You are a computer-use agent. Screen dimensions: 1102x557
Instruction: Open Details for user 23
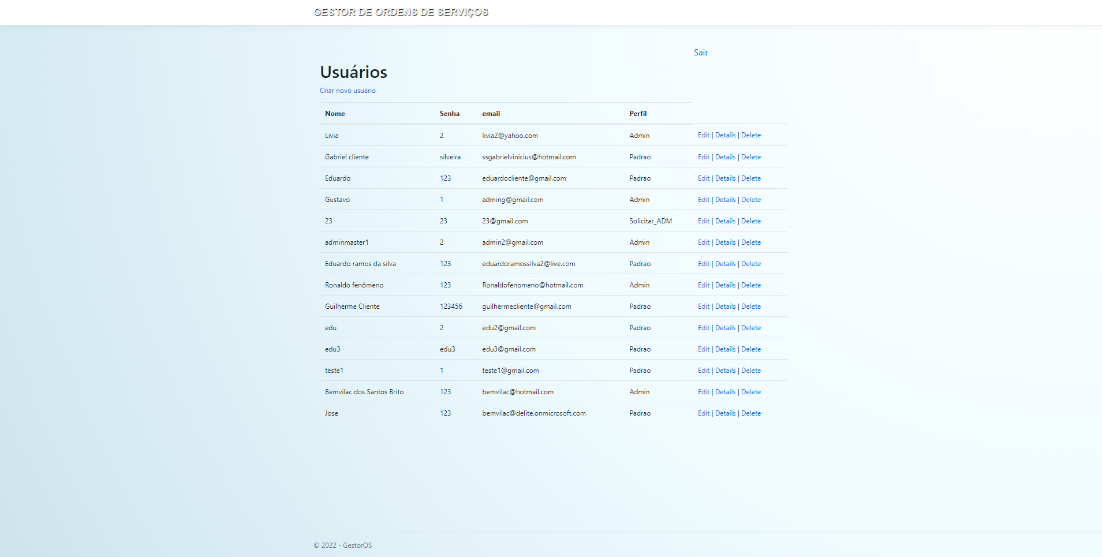725,220
